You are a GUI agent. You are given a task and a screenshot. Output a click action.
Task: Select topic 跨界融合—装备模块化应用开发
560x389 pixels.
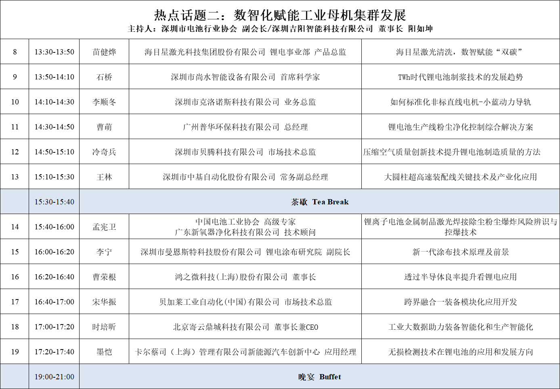point(461,302)
